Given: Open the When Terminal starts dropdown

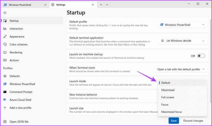Looking at the screenshot, I should pyautogui.click(x=181, y=69).
